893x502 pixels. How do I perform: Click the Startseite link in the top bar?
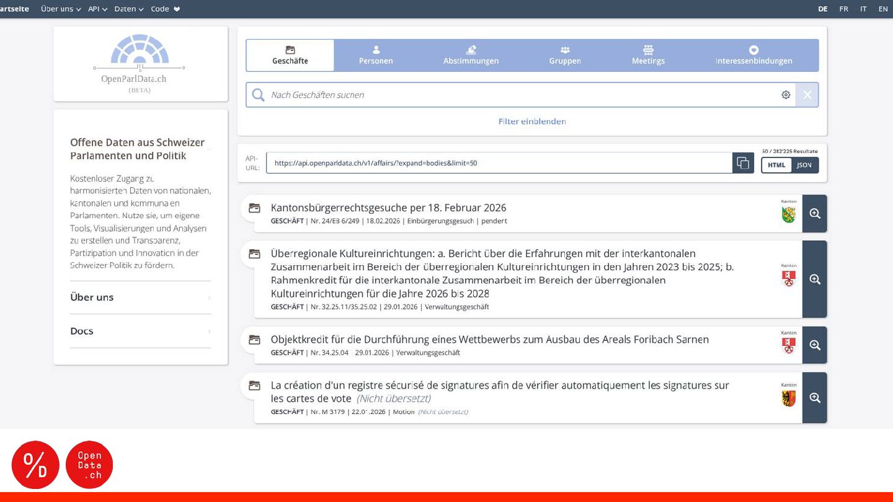point(14,9)
